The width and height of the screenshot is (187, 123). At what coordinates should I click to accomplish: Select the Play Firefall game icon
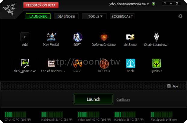click(x=51, y=37)
